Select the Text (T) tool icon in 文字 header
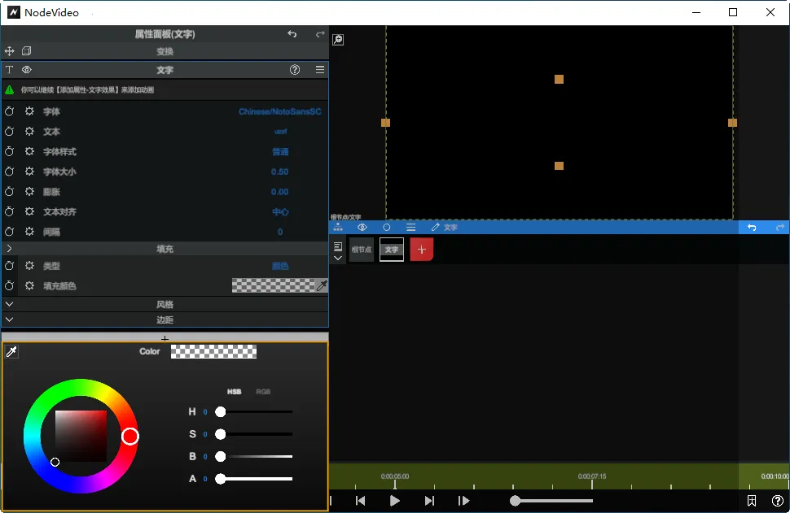 (9, 70)
